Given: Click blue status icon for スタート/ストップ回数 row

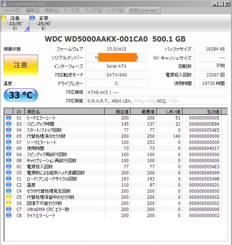Looking at the screenshot, I should [x=9, y=130].
